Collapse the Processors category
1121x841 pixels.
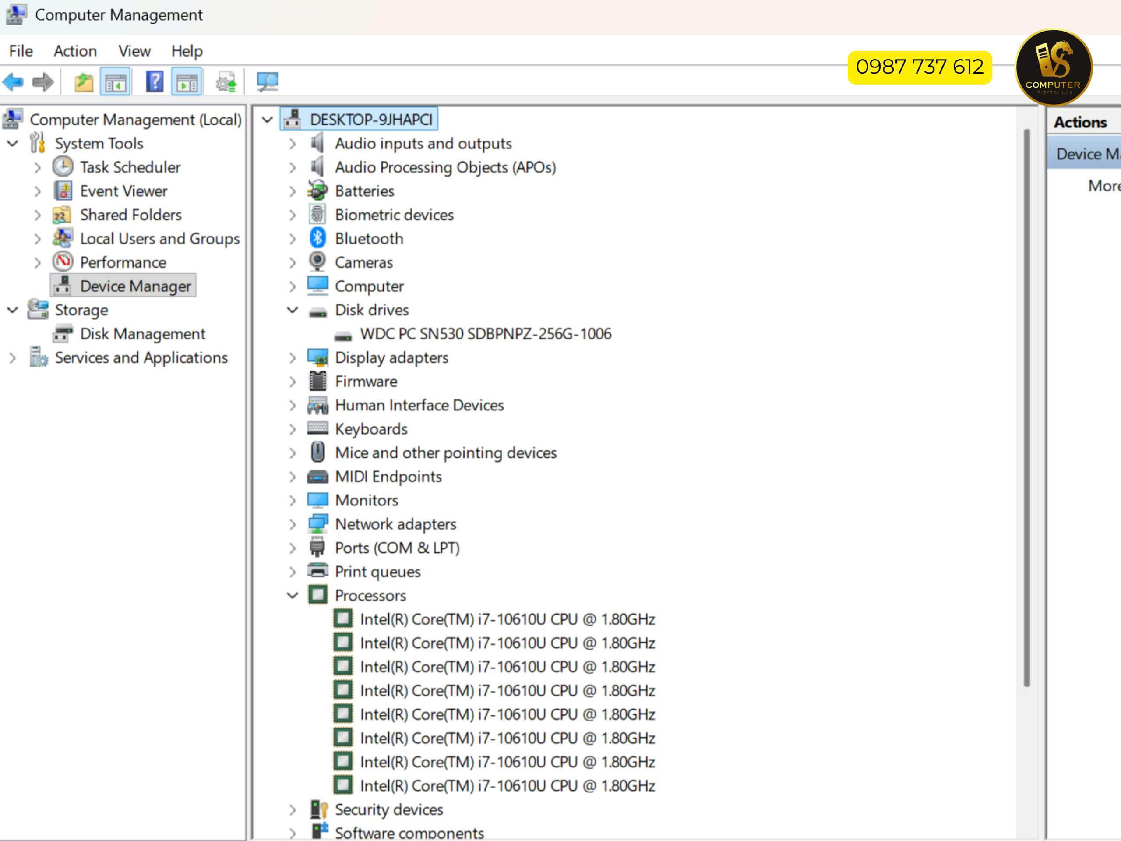coord(293,595)
